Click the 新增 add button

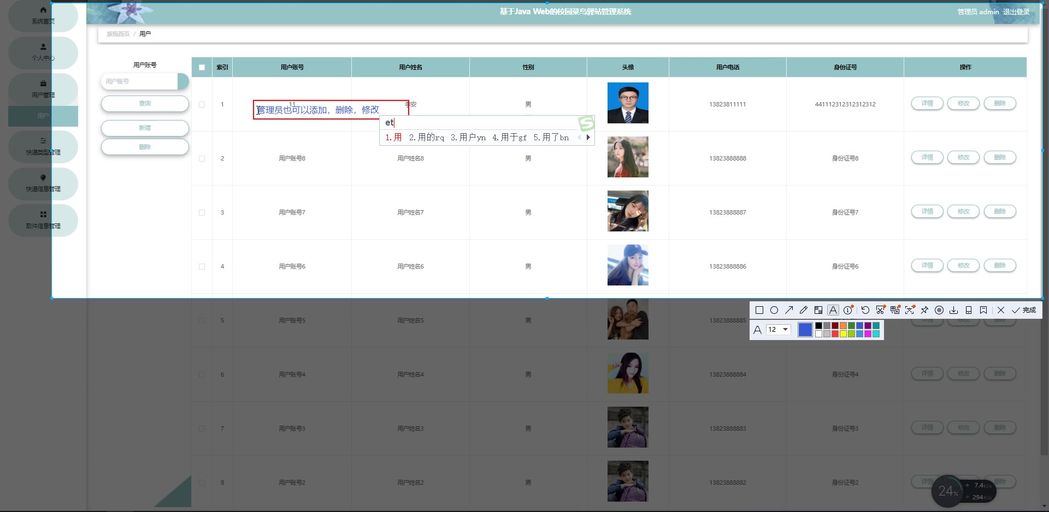tap(145, 128)
